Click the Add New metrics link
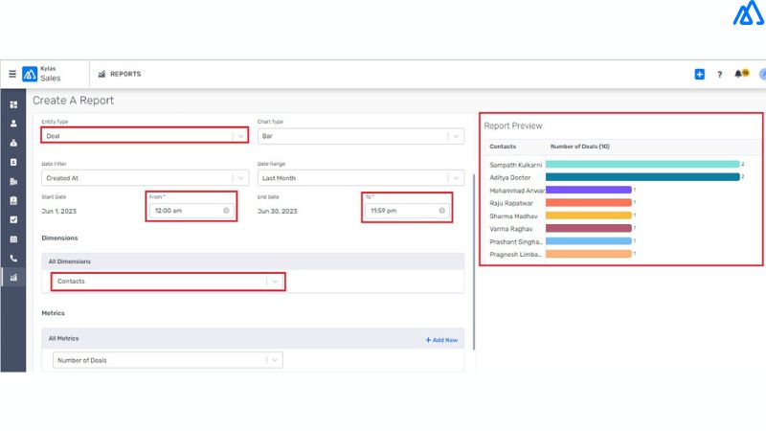The width and height of the screenshot is (766, 431). 441,339
